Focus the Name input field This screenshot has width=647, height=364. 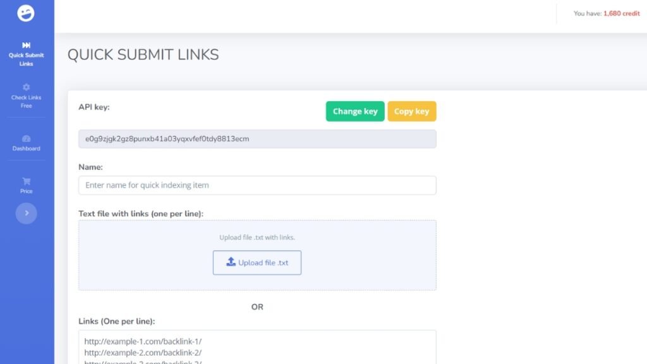pos(257,185)
